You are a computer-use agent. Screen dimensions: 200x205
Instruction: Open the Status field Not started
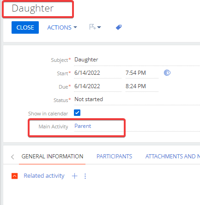137,100
